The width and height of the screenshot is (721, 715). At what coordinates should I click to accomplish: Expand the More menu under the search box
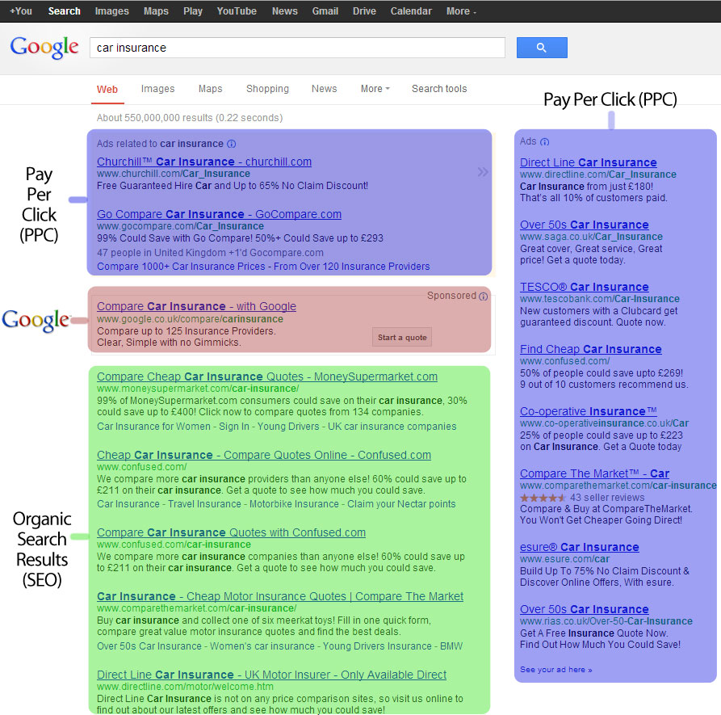[375, 88]
